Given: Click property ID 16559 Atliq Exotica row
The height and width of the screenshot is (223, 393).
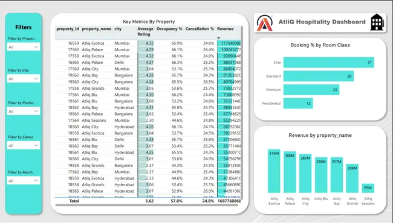Looking at the screenshot, I should tap(148, 43).
